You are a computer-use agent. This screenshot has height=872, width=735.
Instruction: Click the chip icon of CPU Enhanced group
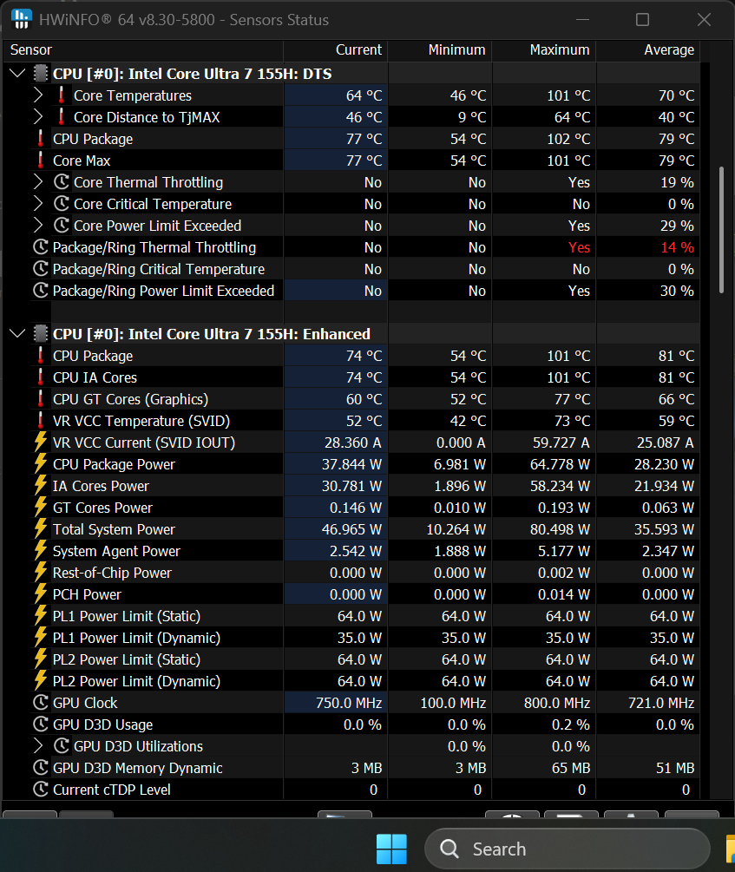click(41, 334)
